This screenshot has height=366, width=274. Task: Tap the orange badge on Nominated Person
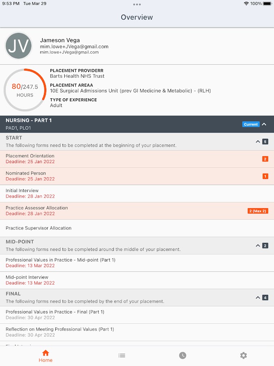point(265,176)
